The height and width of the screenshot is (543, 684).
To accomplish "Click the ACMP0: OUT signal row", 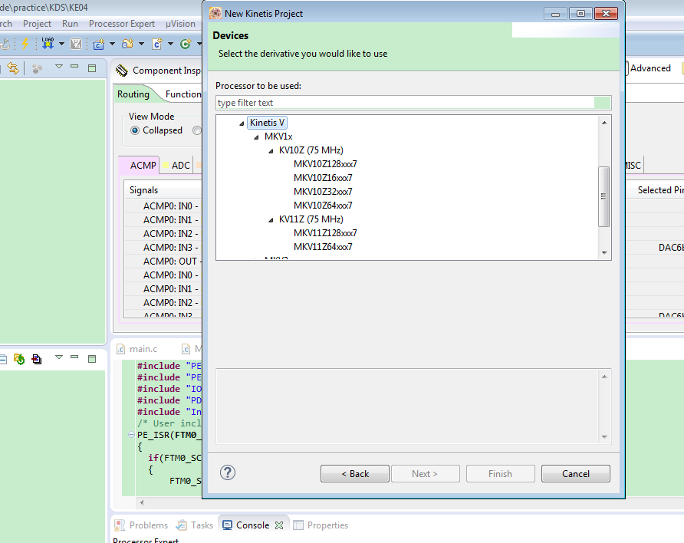I will 164,262.
